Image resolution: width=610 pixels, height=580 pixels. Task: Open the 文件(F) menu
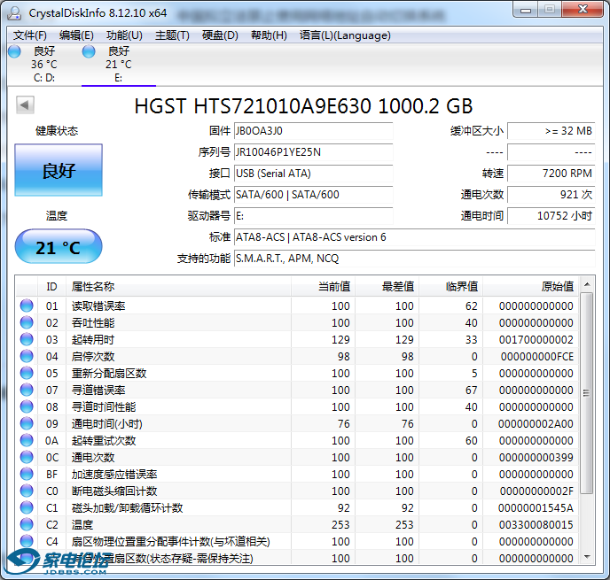point(30,35)
